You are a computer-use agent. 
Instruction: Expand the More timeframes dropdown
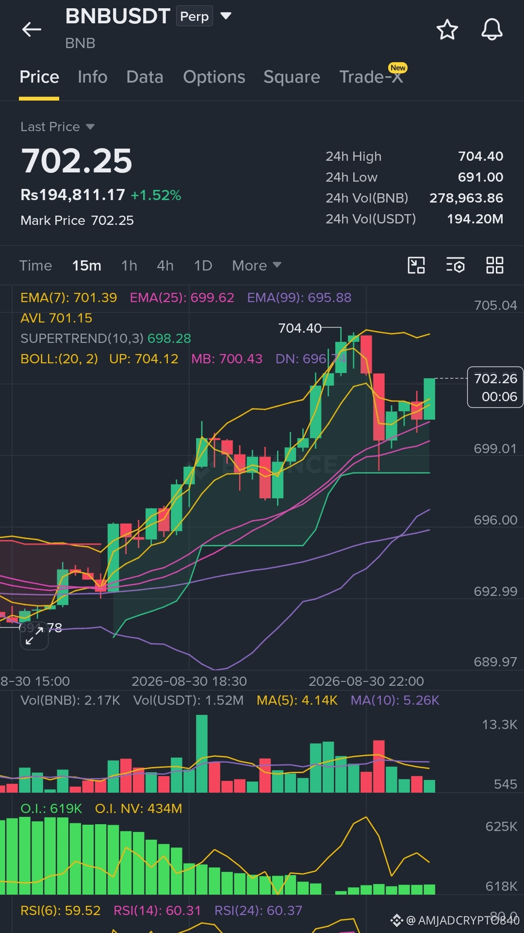[x=257, y=266]
